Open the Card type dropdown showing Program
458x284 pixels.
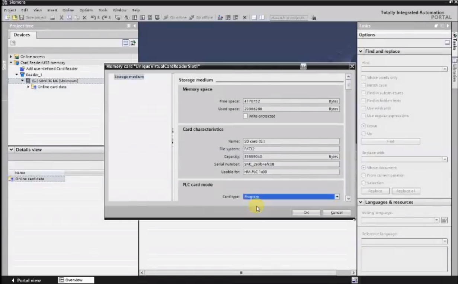coord(337,196)
